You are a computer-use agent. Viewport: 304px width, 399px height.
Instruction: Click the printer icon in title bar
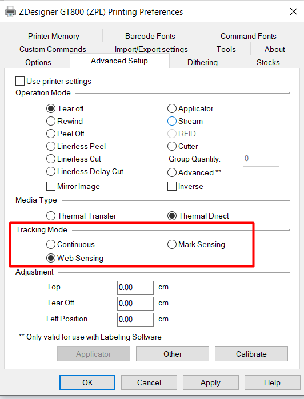(10, 12)
